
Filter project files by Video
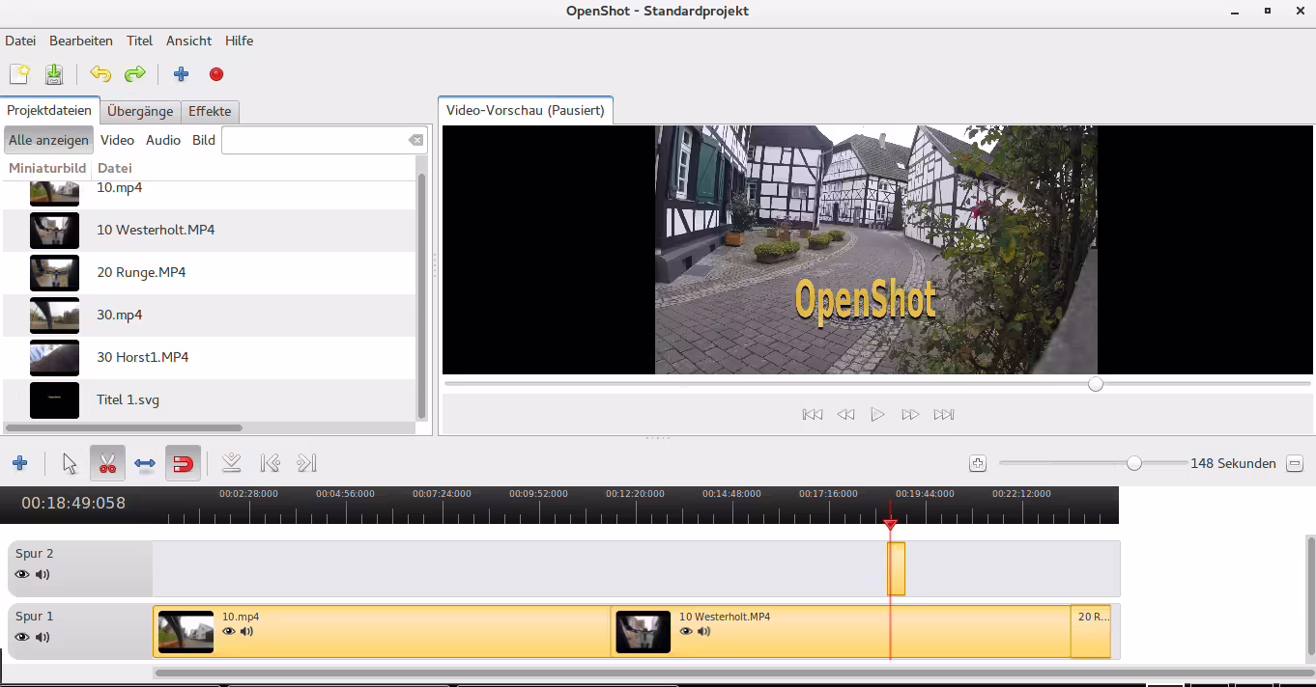118,140
